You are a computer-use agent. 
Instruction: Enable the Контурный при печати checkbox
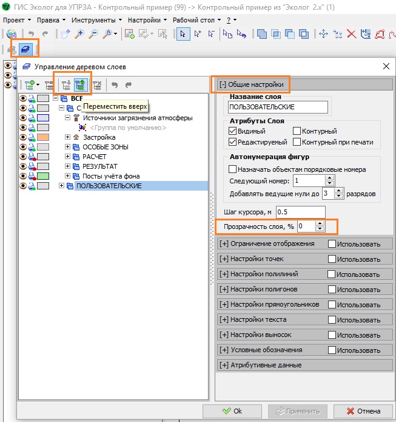click(x=297, y=142)
